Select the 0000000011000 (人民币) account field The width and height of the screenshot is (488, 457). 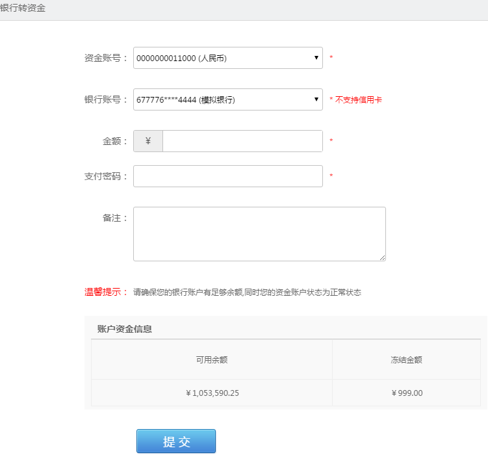[228, 58]
